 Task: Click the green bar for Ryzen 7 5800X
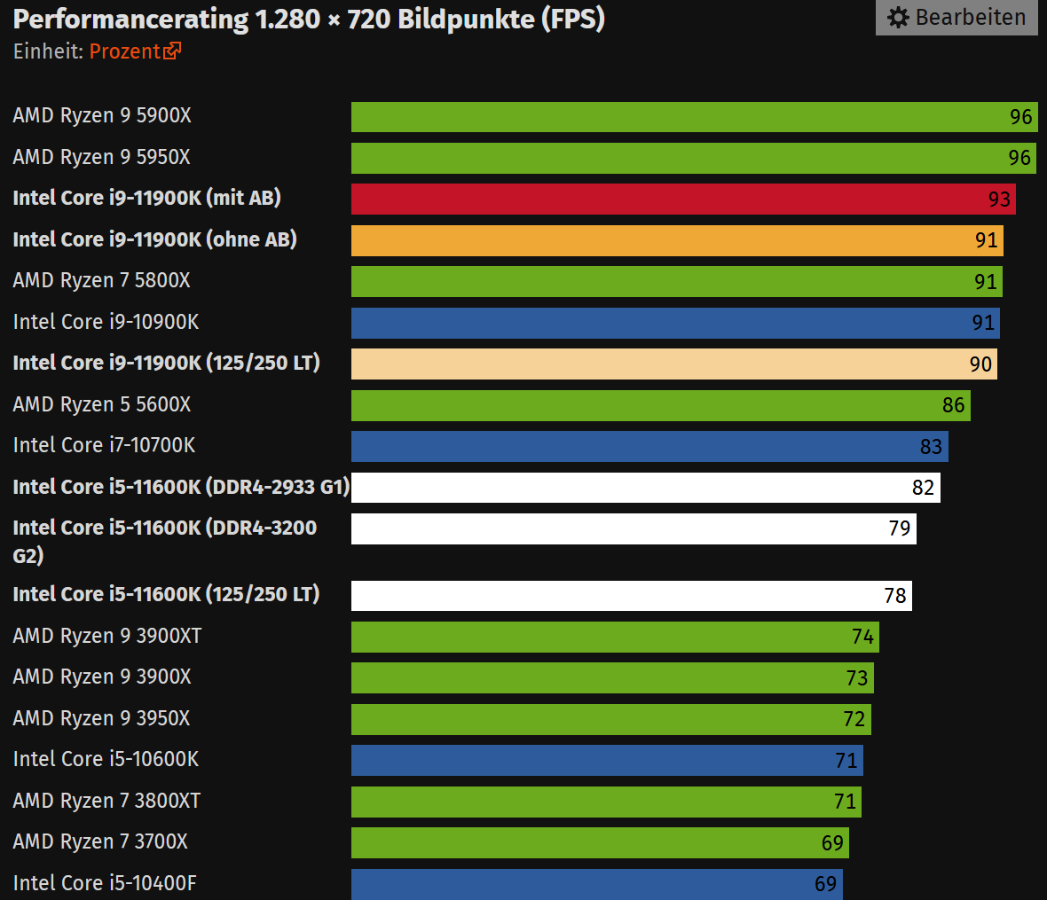coord(676,282)
